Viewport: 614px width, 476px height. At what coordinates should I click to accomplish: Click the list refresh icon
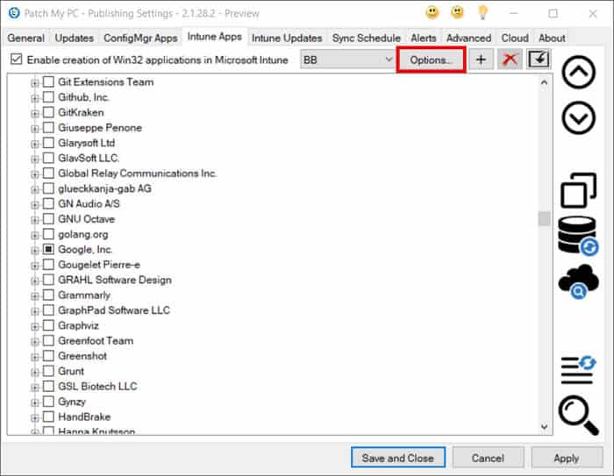578,370
